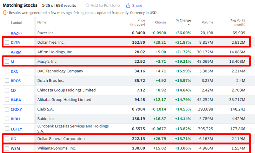Screen dimensions: 255x153
Task: Click the BIDU ticker symbol
Action: [x=16, y=119]
